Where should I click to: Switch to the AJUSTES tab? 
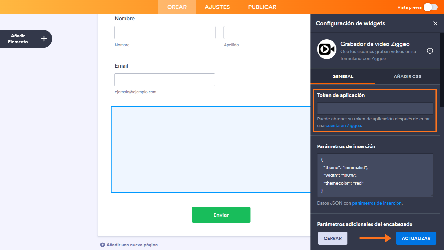pos(217,7)
